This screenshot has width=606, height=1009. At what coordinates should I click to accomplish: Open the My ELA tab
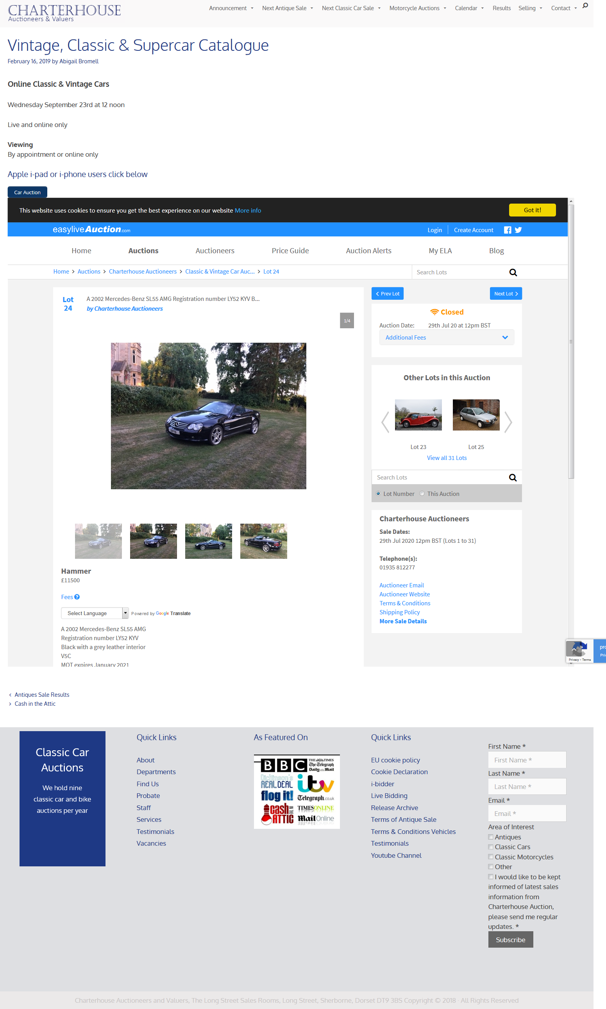pyautogui.click(x=440, y=251)
